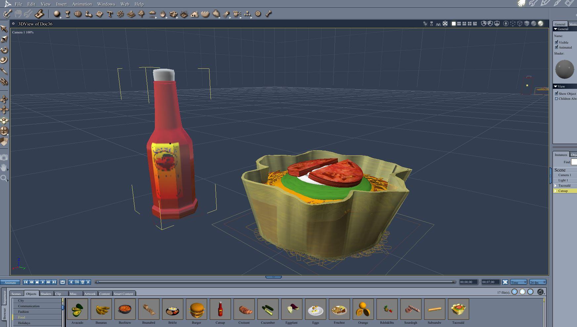Click the Animate button

point(10,282)
